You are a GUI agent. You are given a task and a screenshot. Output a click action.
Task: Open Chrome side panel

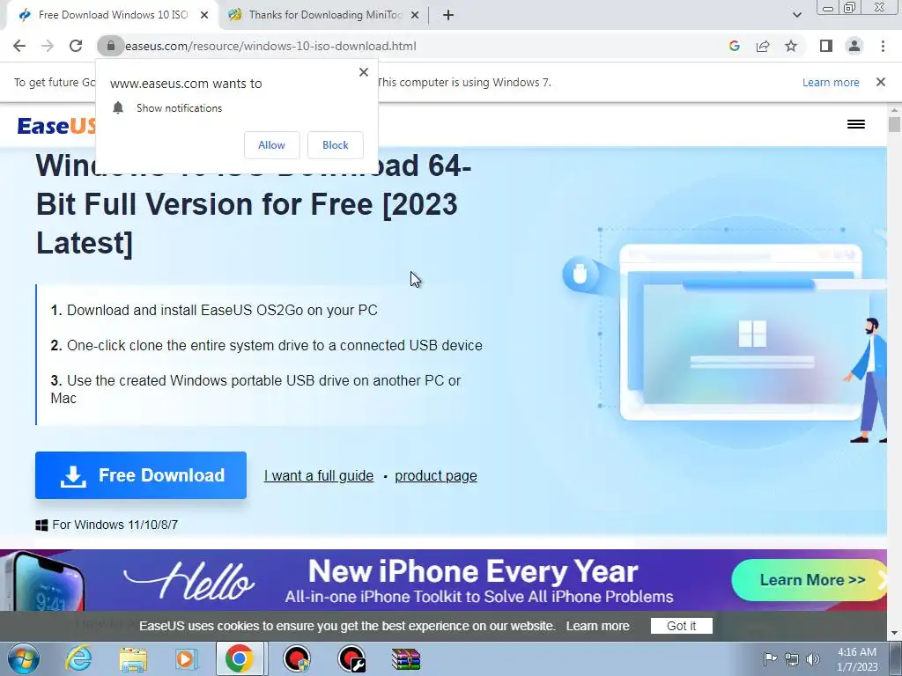tap(826, 46)
